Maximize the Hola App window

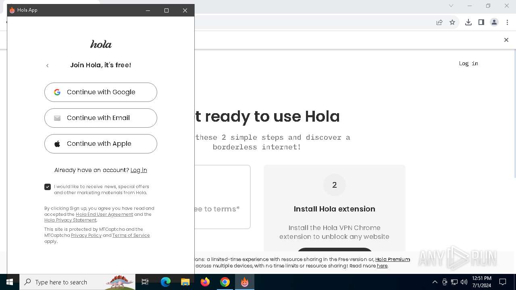166,10
